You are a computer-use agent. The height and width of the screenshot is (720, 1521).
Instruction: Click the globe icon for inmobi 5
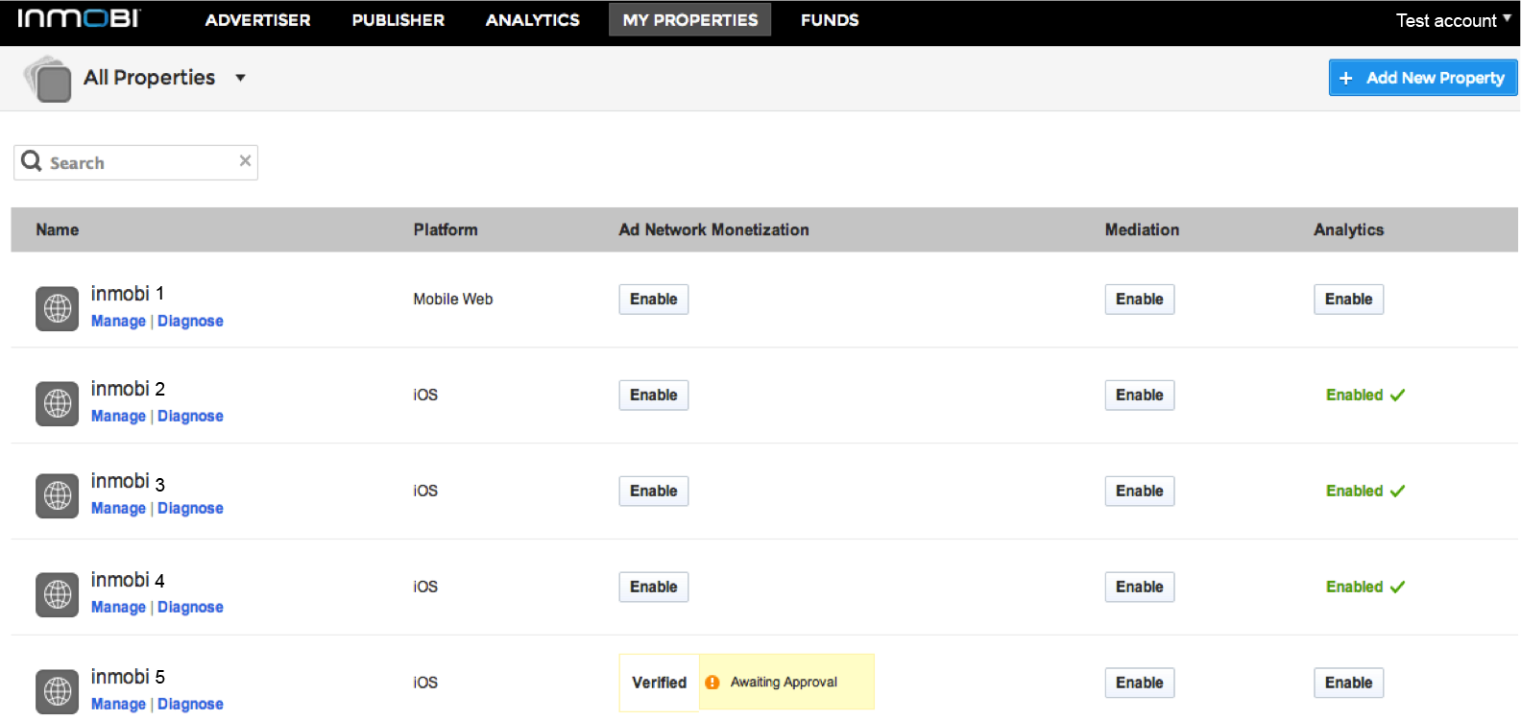(58, 691)
